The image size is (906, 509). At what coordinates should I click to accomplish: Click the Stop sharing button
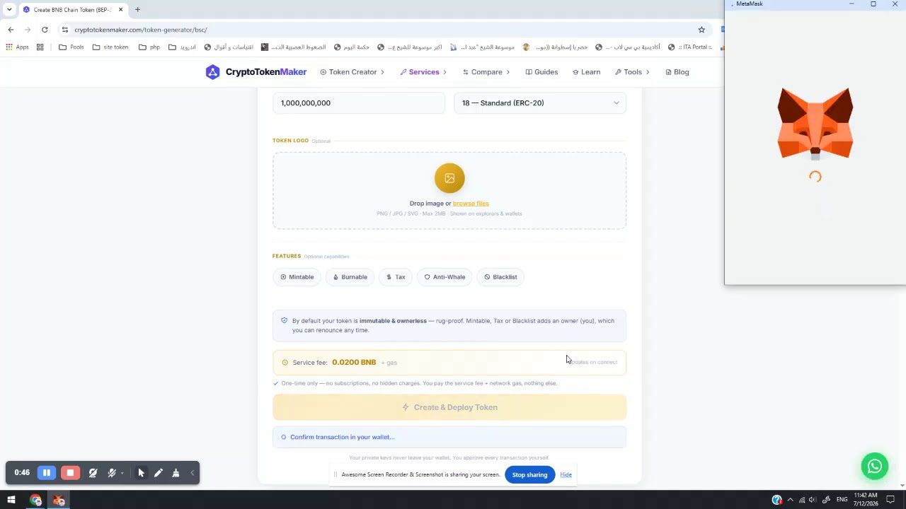coord(529,475)
